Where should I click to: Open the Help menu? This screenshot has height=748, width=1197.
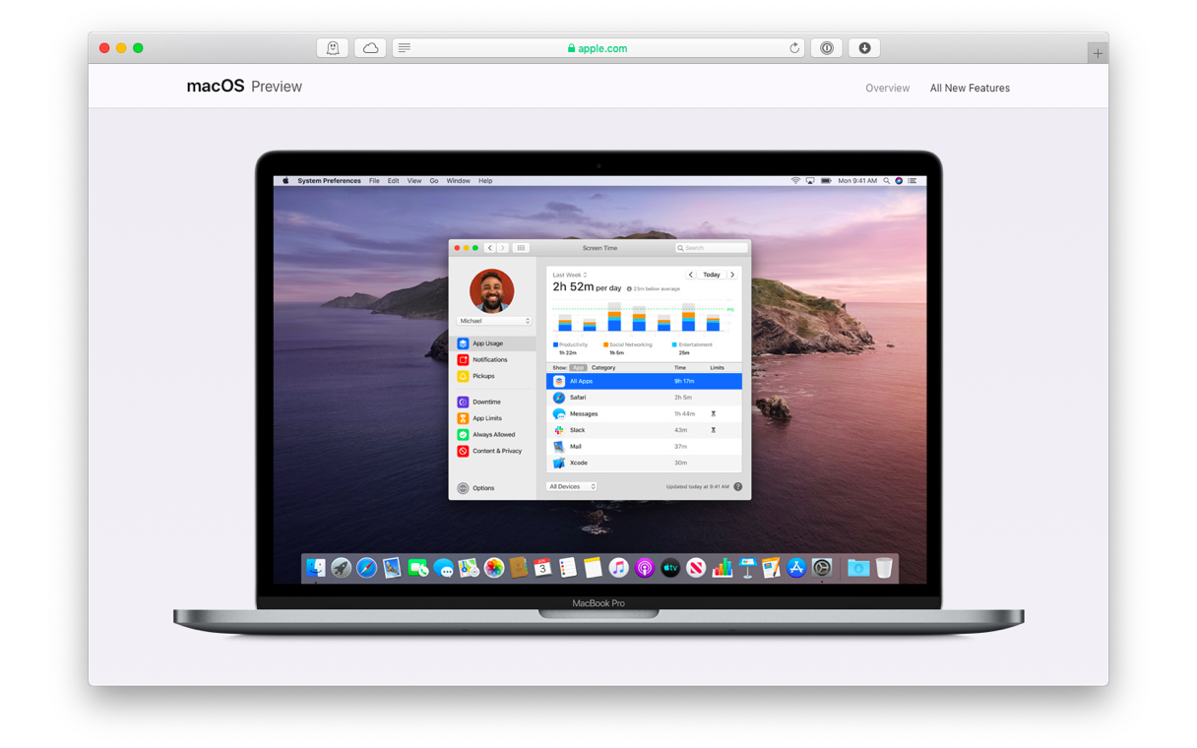pyautogui.click(x=485, y=181)
